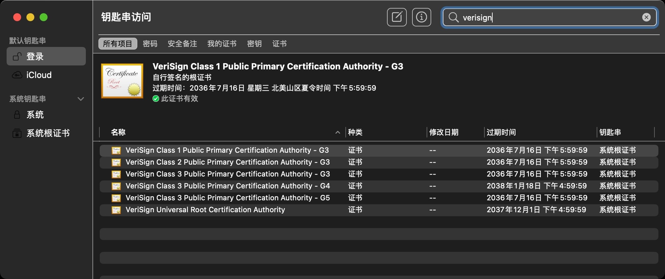Select the 登录 keychain in sidebar
Screen dimensions: 665x279
pyautogui.click(x=35, y=57)
